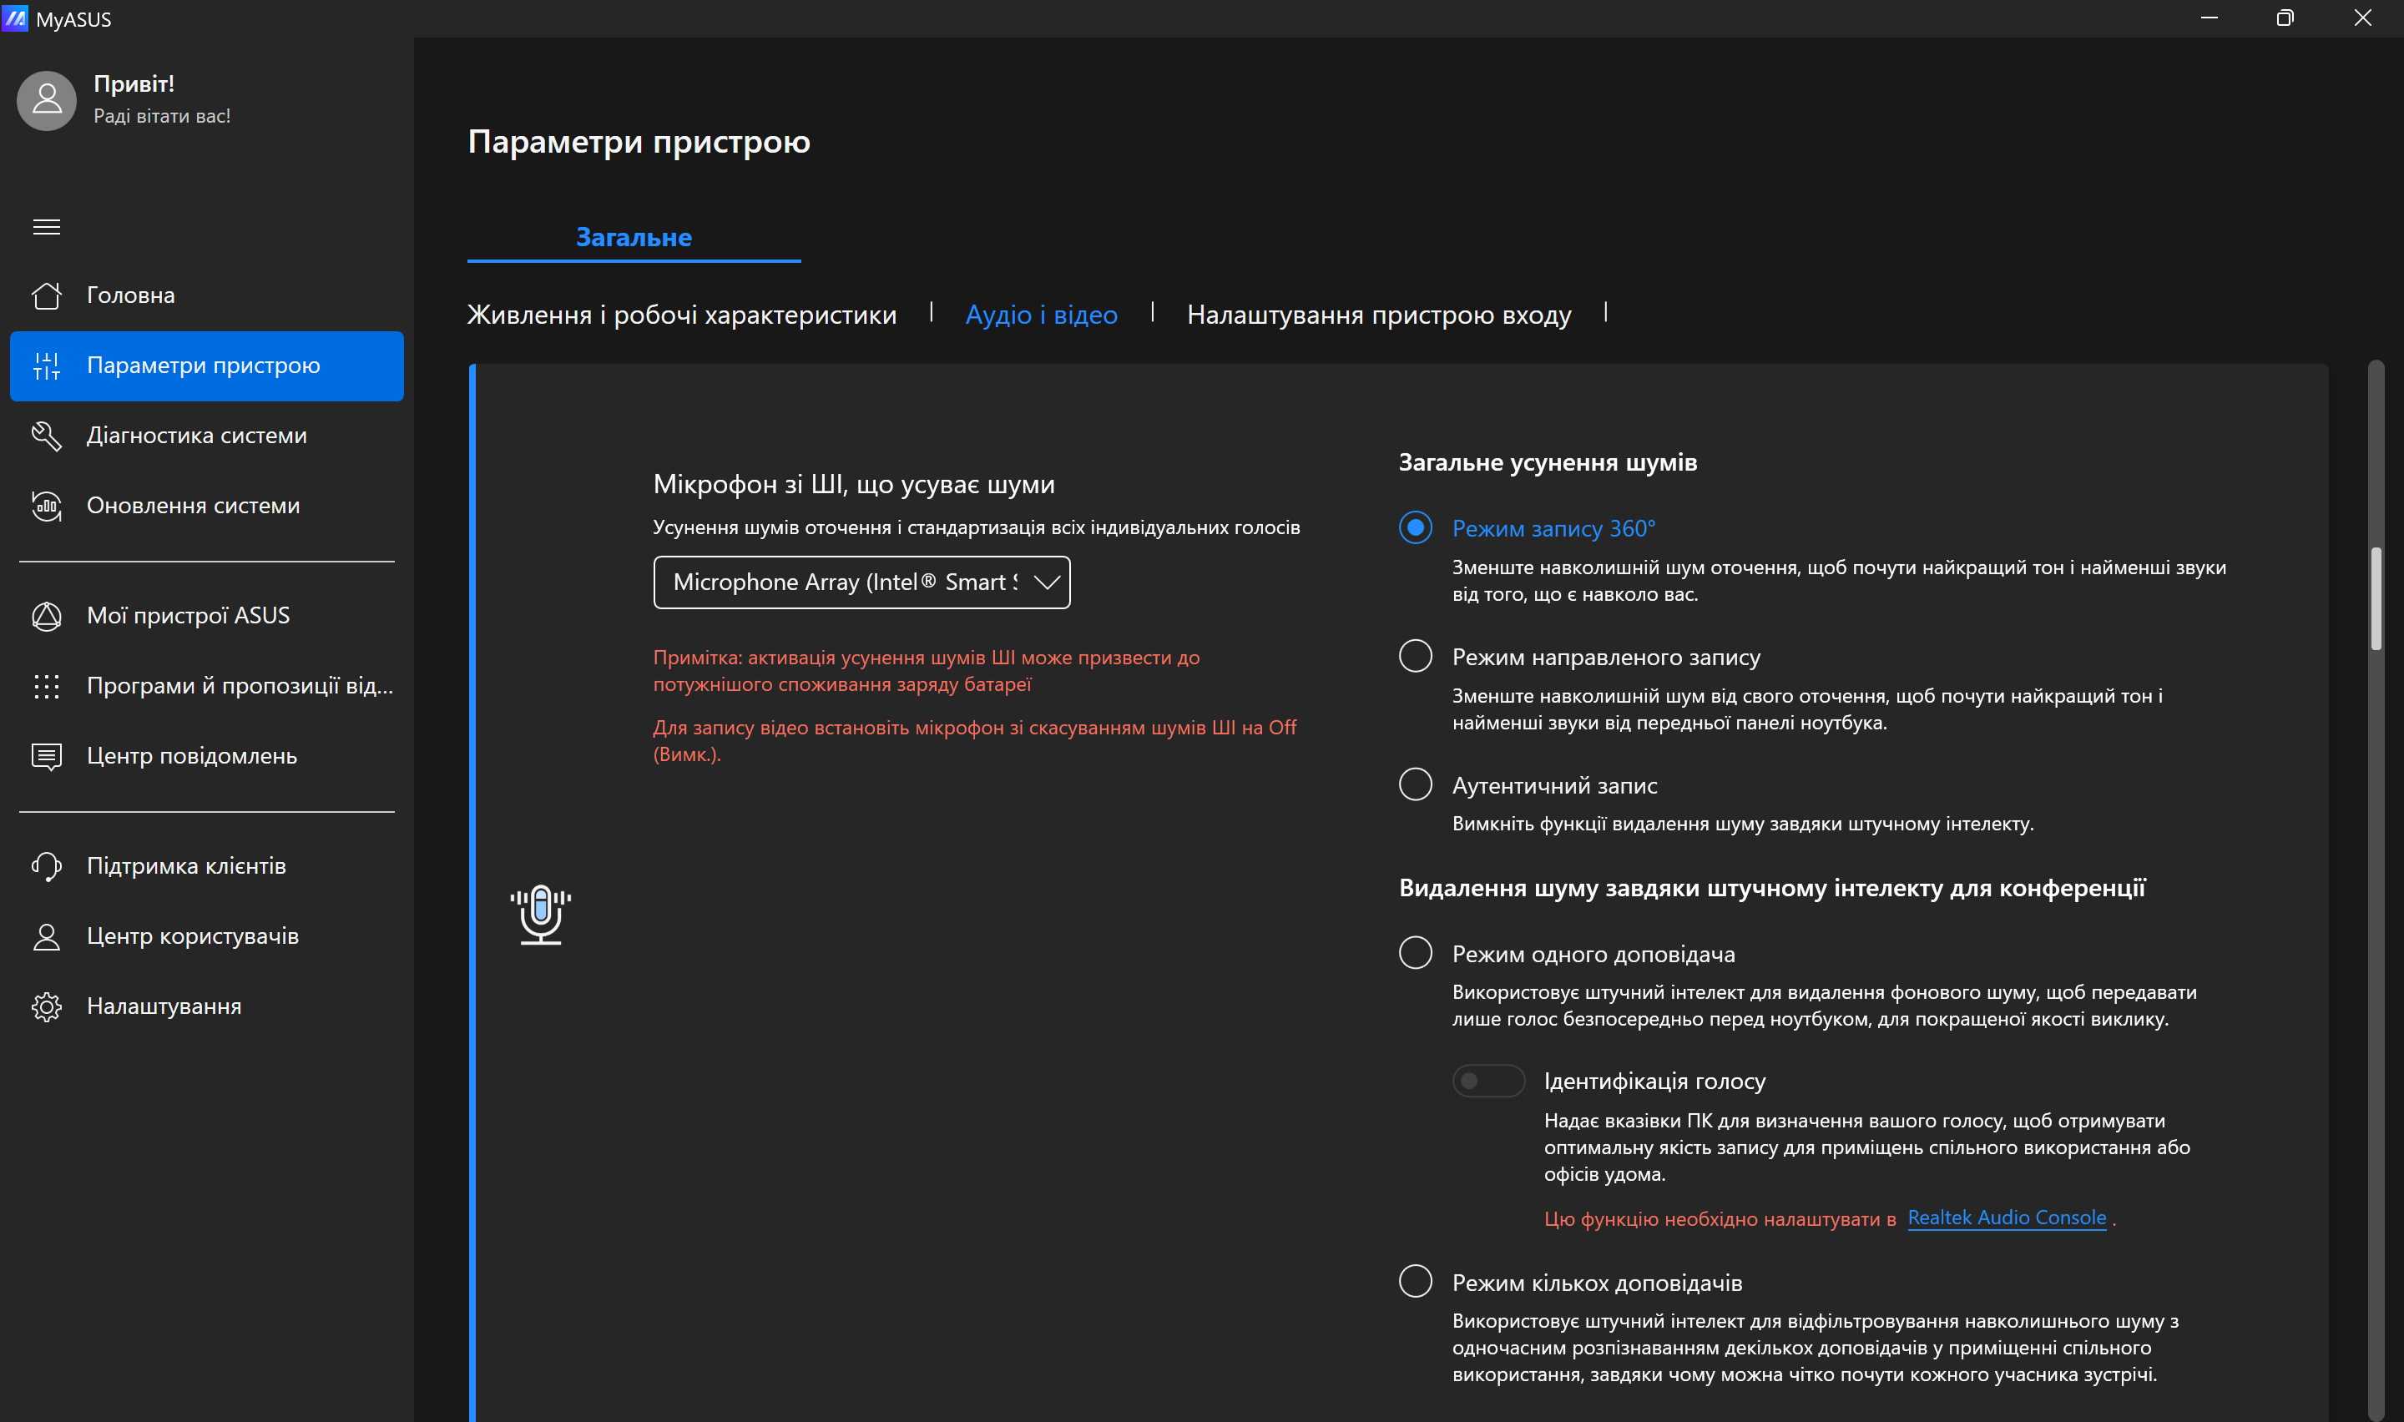Open Програми й пропозиції apps grid icon
The height and width of the screenshot is (1422, 2404).
coord(46,686)
